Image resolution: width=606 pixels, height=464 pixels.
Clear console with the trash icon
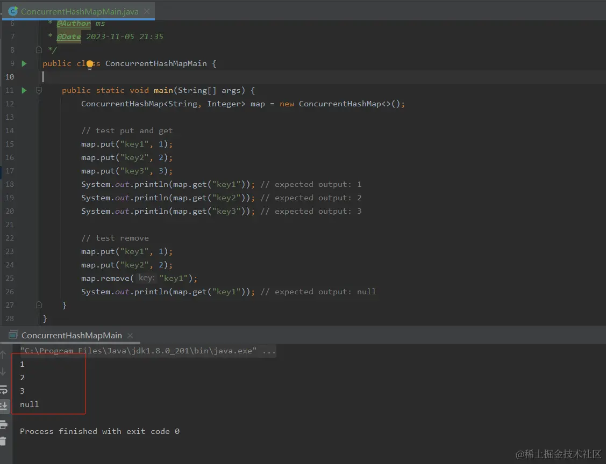point(3,441)
